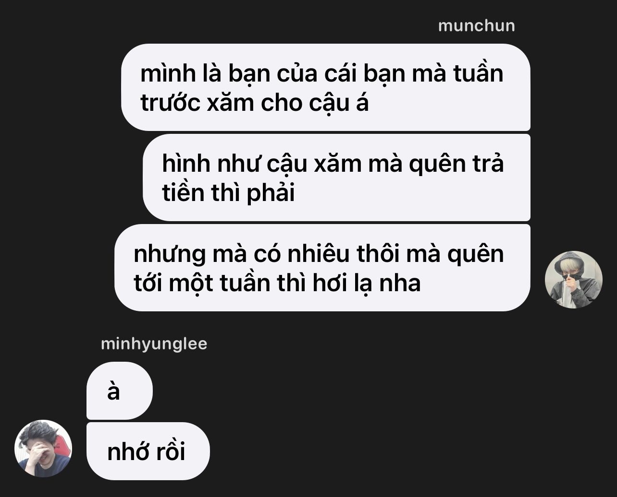Select the "nhớ rồi" reply bubble
The image size is (617, 497).
[x=148, y=451]
